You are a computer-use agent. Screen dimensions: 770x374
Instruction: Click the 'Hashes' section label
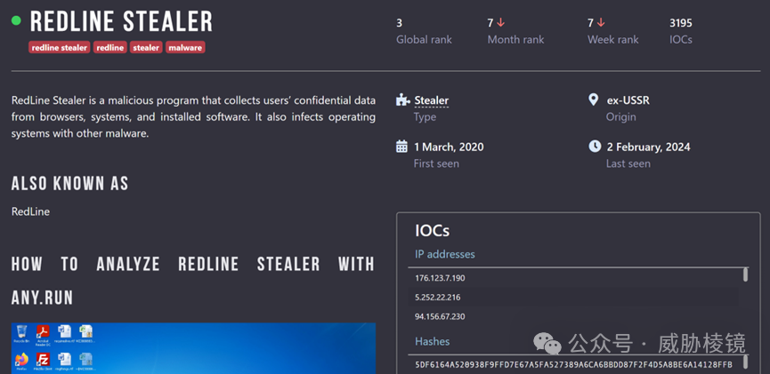pos(432,341)
